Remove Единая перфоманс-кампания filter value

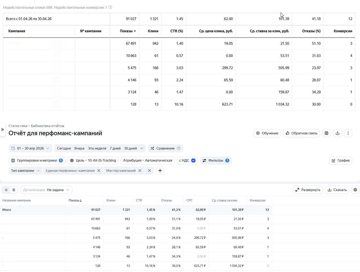tap(98, 171)
